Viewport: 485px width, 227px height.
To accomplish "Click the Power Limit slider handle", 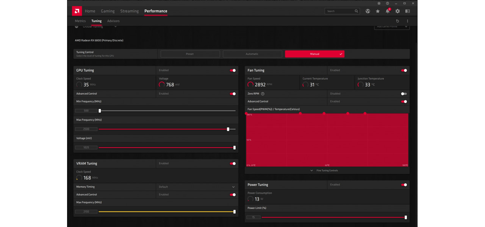I will pos(406,217).
